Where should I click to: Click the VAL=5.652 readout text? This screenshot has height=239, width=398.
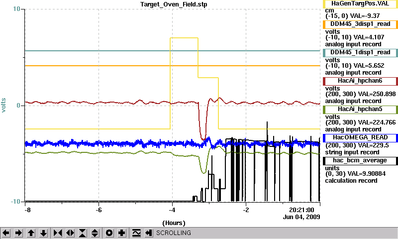click(369, 66)
